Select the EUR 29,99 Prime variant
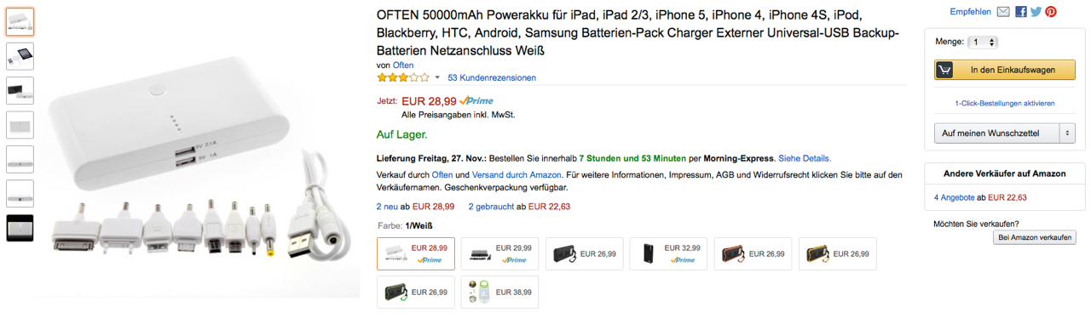Screen dimensions: 1091x318 tap(499, 253)
